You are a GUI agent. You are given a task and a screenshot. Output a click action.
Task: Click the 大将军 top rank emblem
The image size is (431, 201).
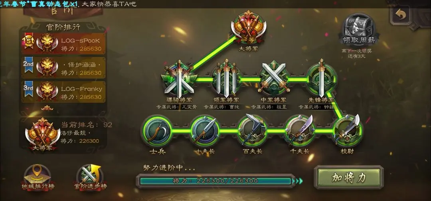tap(249, 27)
